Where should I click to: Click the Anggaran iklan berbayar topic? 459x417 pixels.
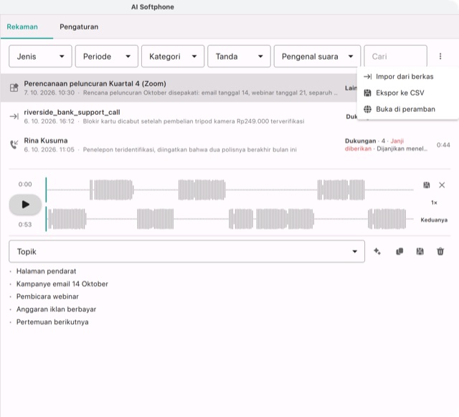56,309
